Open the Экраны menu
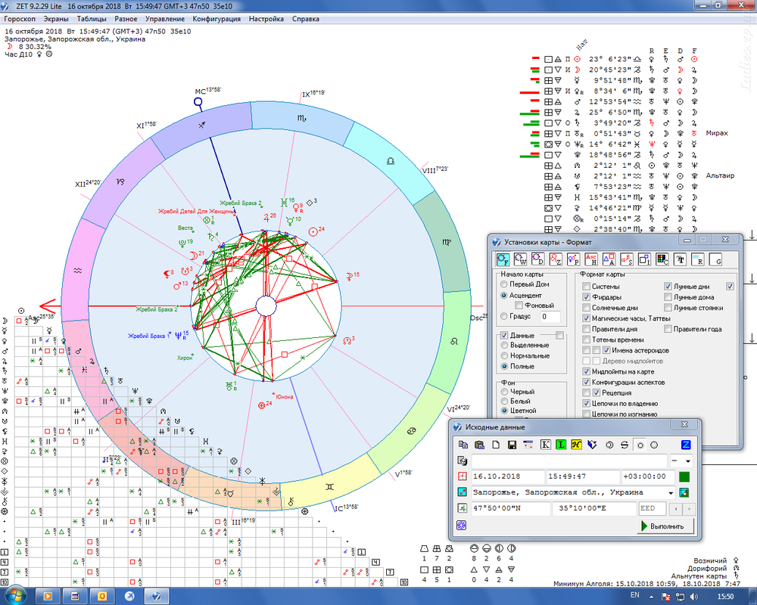The height and width of the screenshot is (605, 757). (56, 19)
